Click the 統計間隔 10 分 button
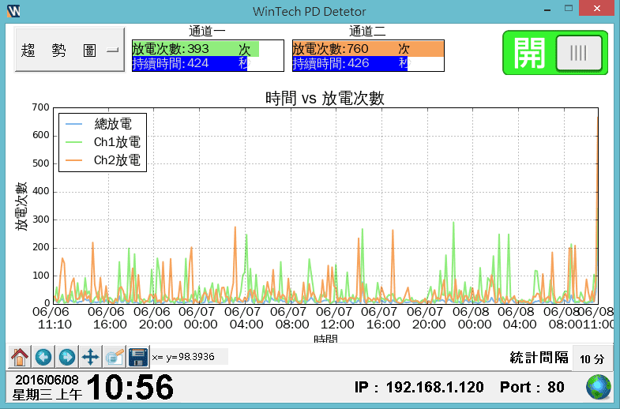Screen dimensions: 620x409 [x=592, y=358]
